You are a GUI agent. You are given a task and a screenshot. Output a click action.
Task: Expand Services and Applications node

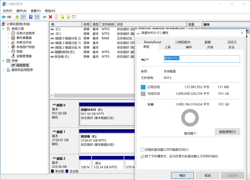4,70
